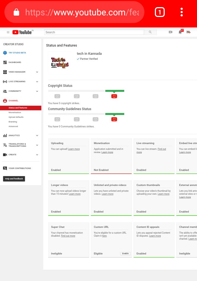Click the first sad face under Community Guidelines
Image resolution: width=197 pixels, height=281 pixels.
point(57,119)
